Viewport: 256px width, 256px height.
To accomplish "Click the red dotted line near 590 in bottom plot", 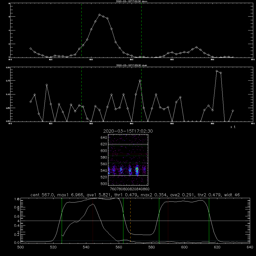I will pyautogui.click(x=168, y=221).
